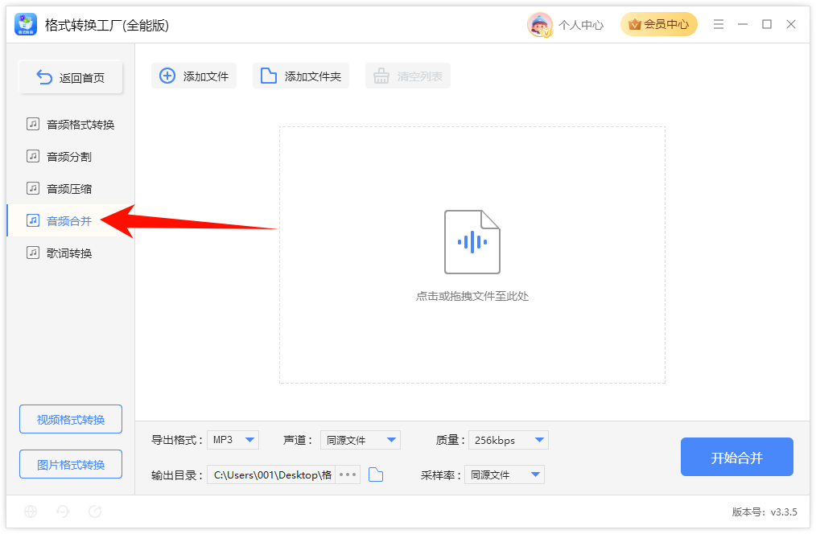Open 个人中心 link
The height and width of the screenshot is (534, 816).
581,25
